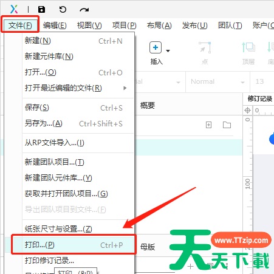The width and height of the screenshot is (274, 274).
Task: Open the 编辑(E) menu
Action: click(55, 26)
